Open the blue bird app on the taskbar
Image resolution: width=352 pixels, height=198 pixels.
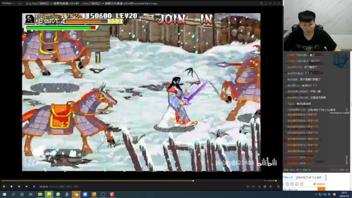coord(85,194)
